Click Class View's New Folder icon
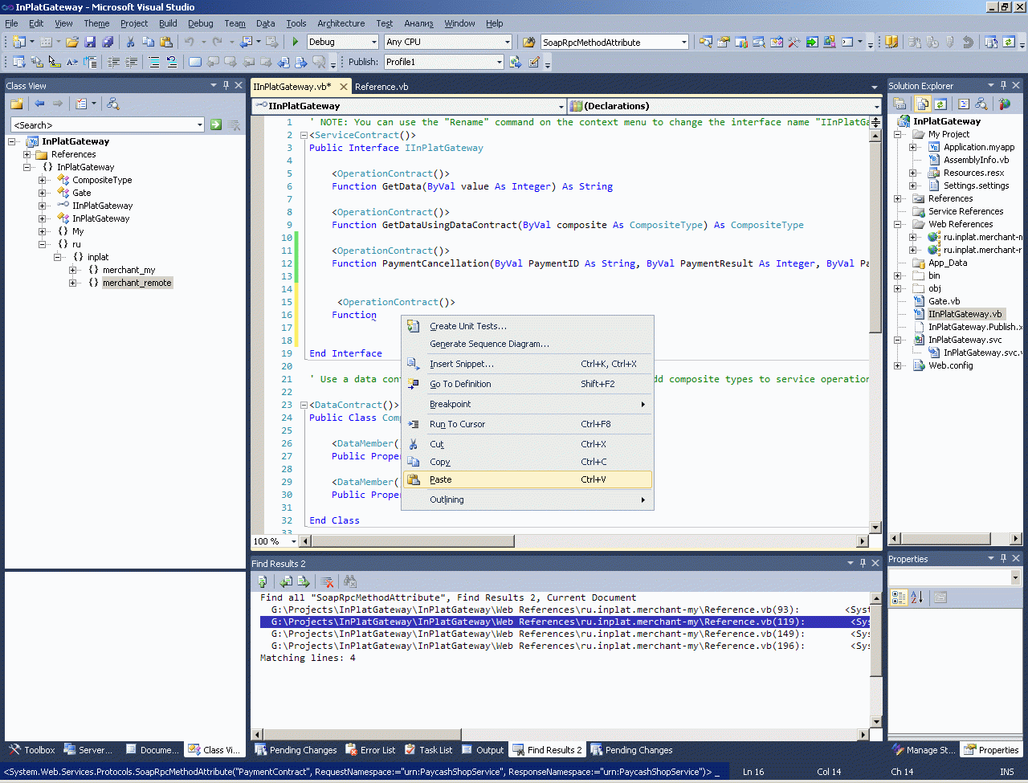The image size is (1028, 783). pos(16,104)
